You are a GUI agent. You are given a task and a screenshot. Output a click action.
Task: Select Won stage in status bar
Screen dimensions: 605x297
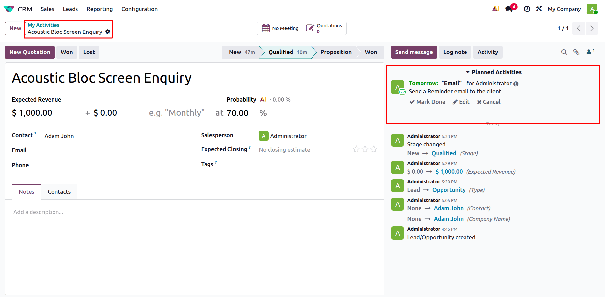pos(371,52)
